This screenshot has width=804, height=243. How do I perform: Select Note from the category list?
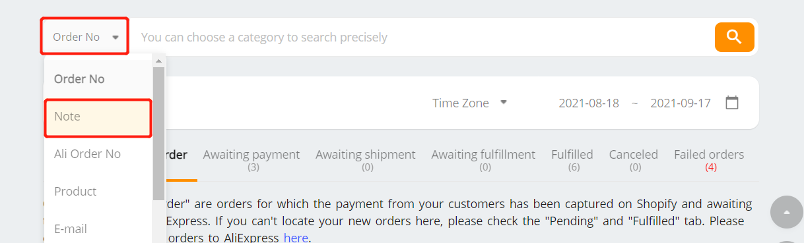98,117
